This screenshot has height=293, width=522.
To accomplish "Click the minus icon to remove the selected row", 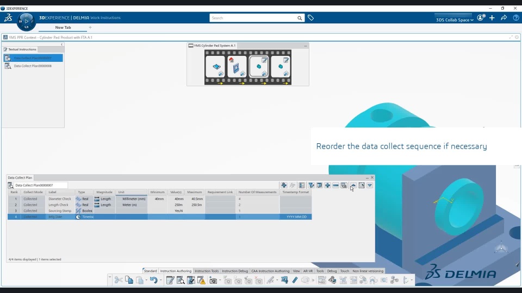I will 335,186.
